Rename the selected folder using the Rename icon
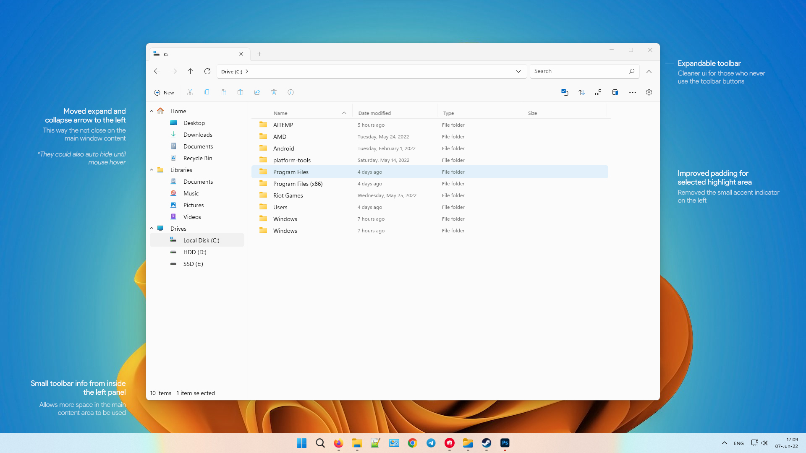Screen dimensions: 806x453 click(x=240, y=92)
